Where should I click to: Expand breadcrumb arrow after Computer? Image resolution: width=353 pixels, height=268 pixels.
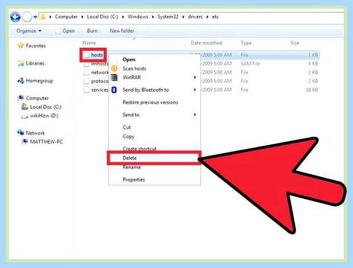[x=82, y=17]
